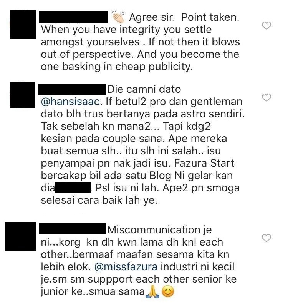This screenshot has width=288, height=303.
Task: Click the praying hands emoji
Action: pos(153,291)
